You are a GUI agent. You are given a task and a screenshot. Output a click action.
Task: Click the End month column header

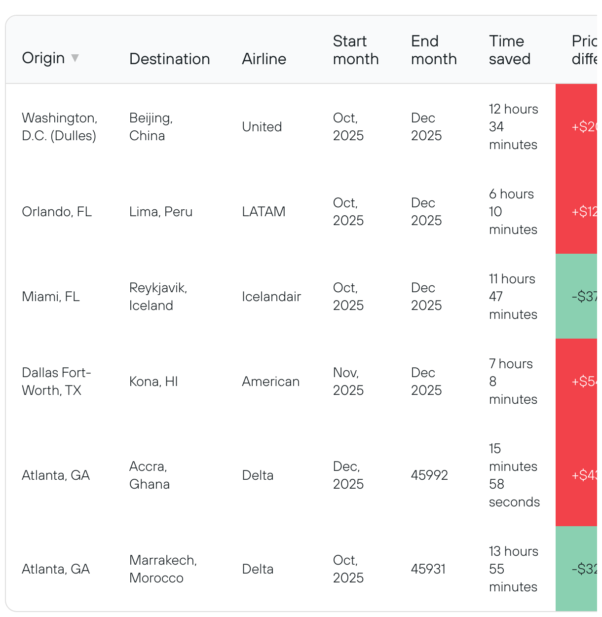[434, 50]
